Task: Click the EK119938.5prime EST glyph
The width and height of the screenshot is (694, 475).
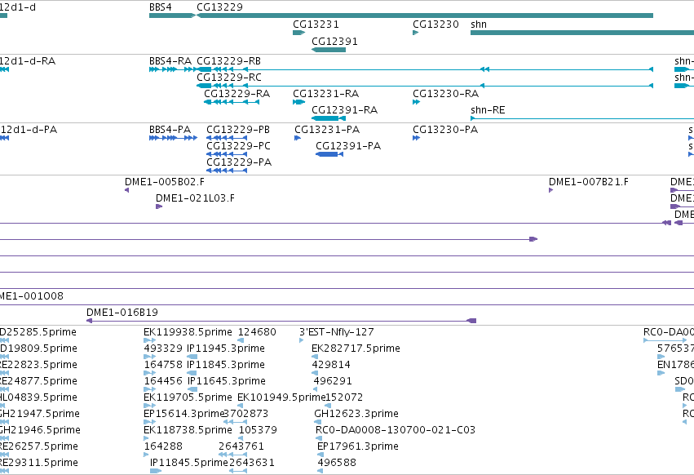Action: click(x=149, y=340)
